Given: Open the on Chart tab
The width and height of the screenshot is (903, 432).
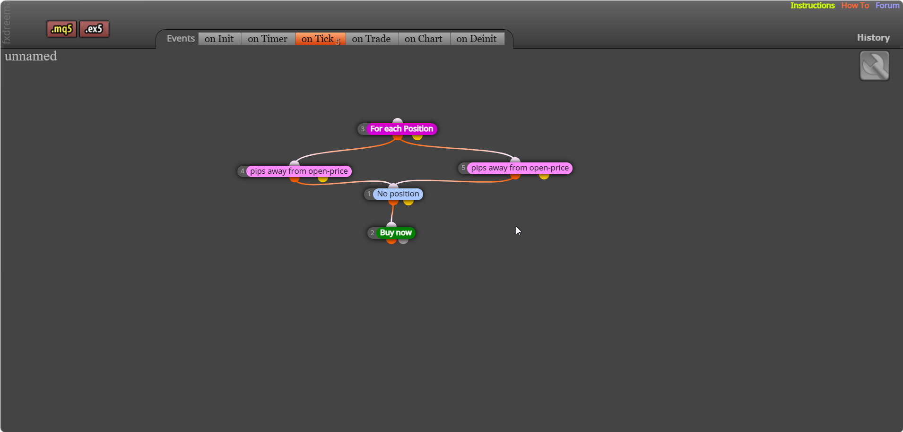Looking at the screenshot, I should (x=424, y=39).
